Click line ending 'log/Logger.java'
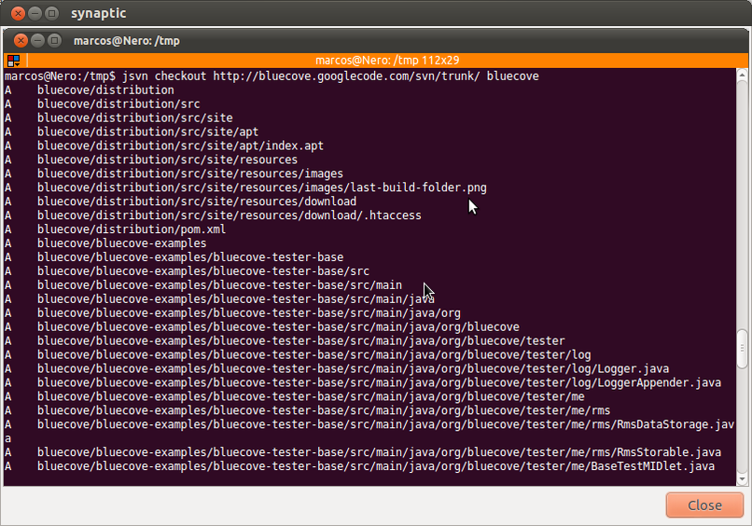Image resolution: width=752 pixels, height=526 pixels. pos(353,368)
